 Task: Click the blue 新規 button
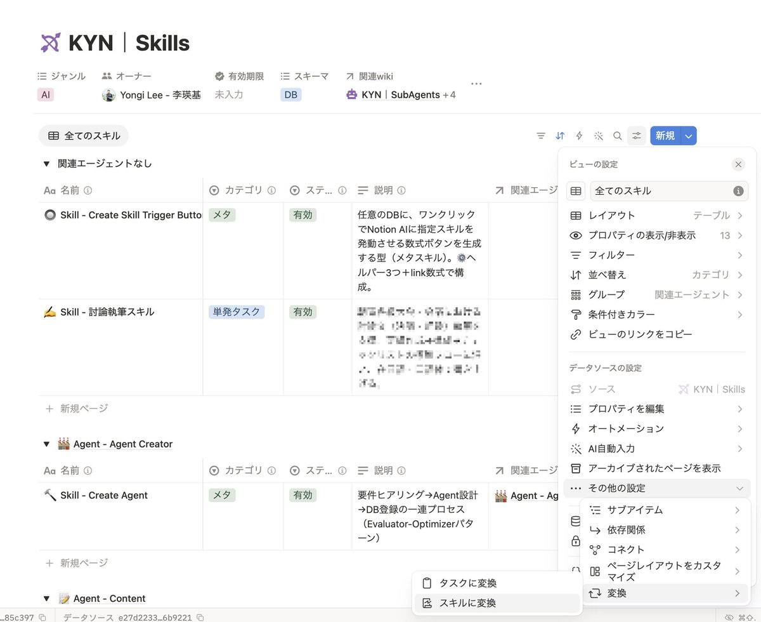coord(665,135)
